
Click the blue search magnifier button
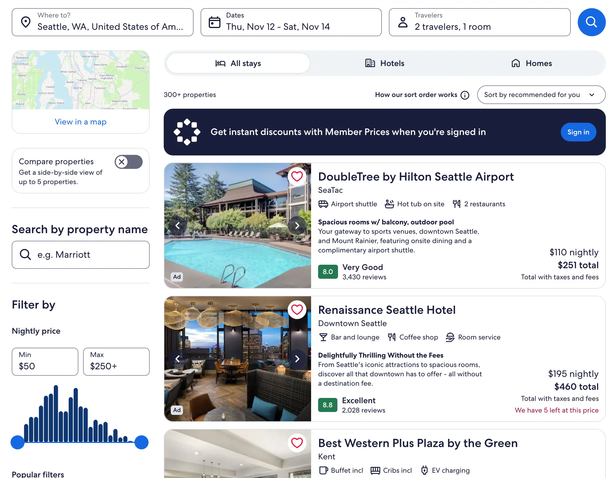pyautogui.click(x=591, y=22)
